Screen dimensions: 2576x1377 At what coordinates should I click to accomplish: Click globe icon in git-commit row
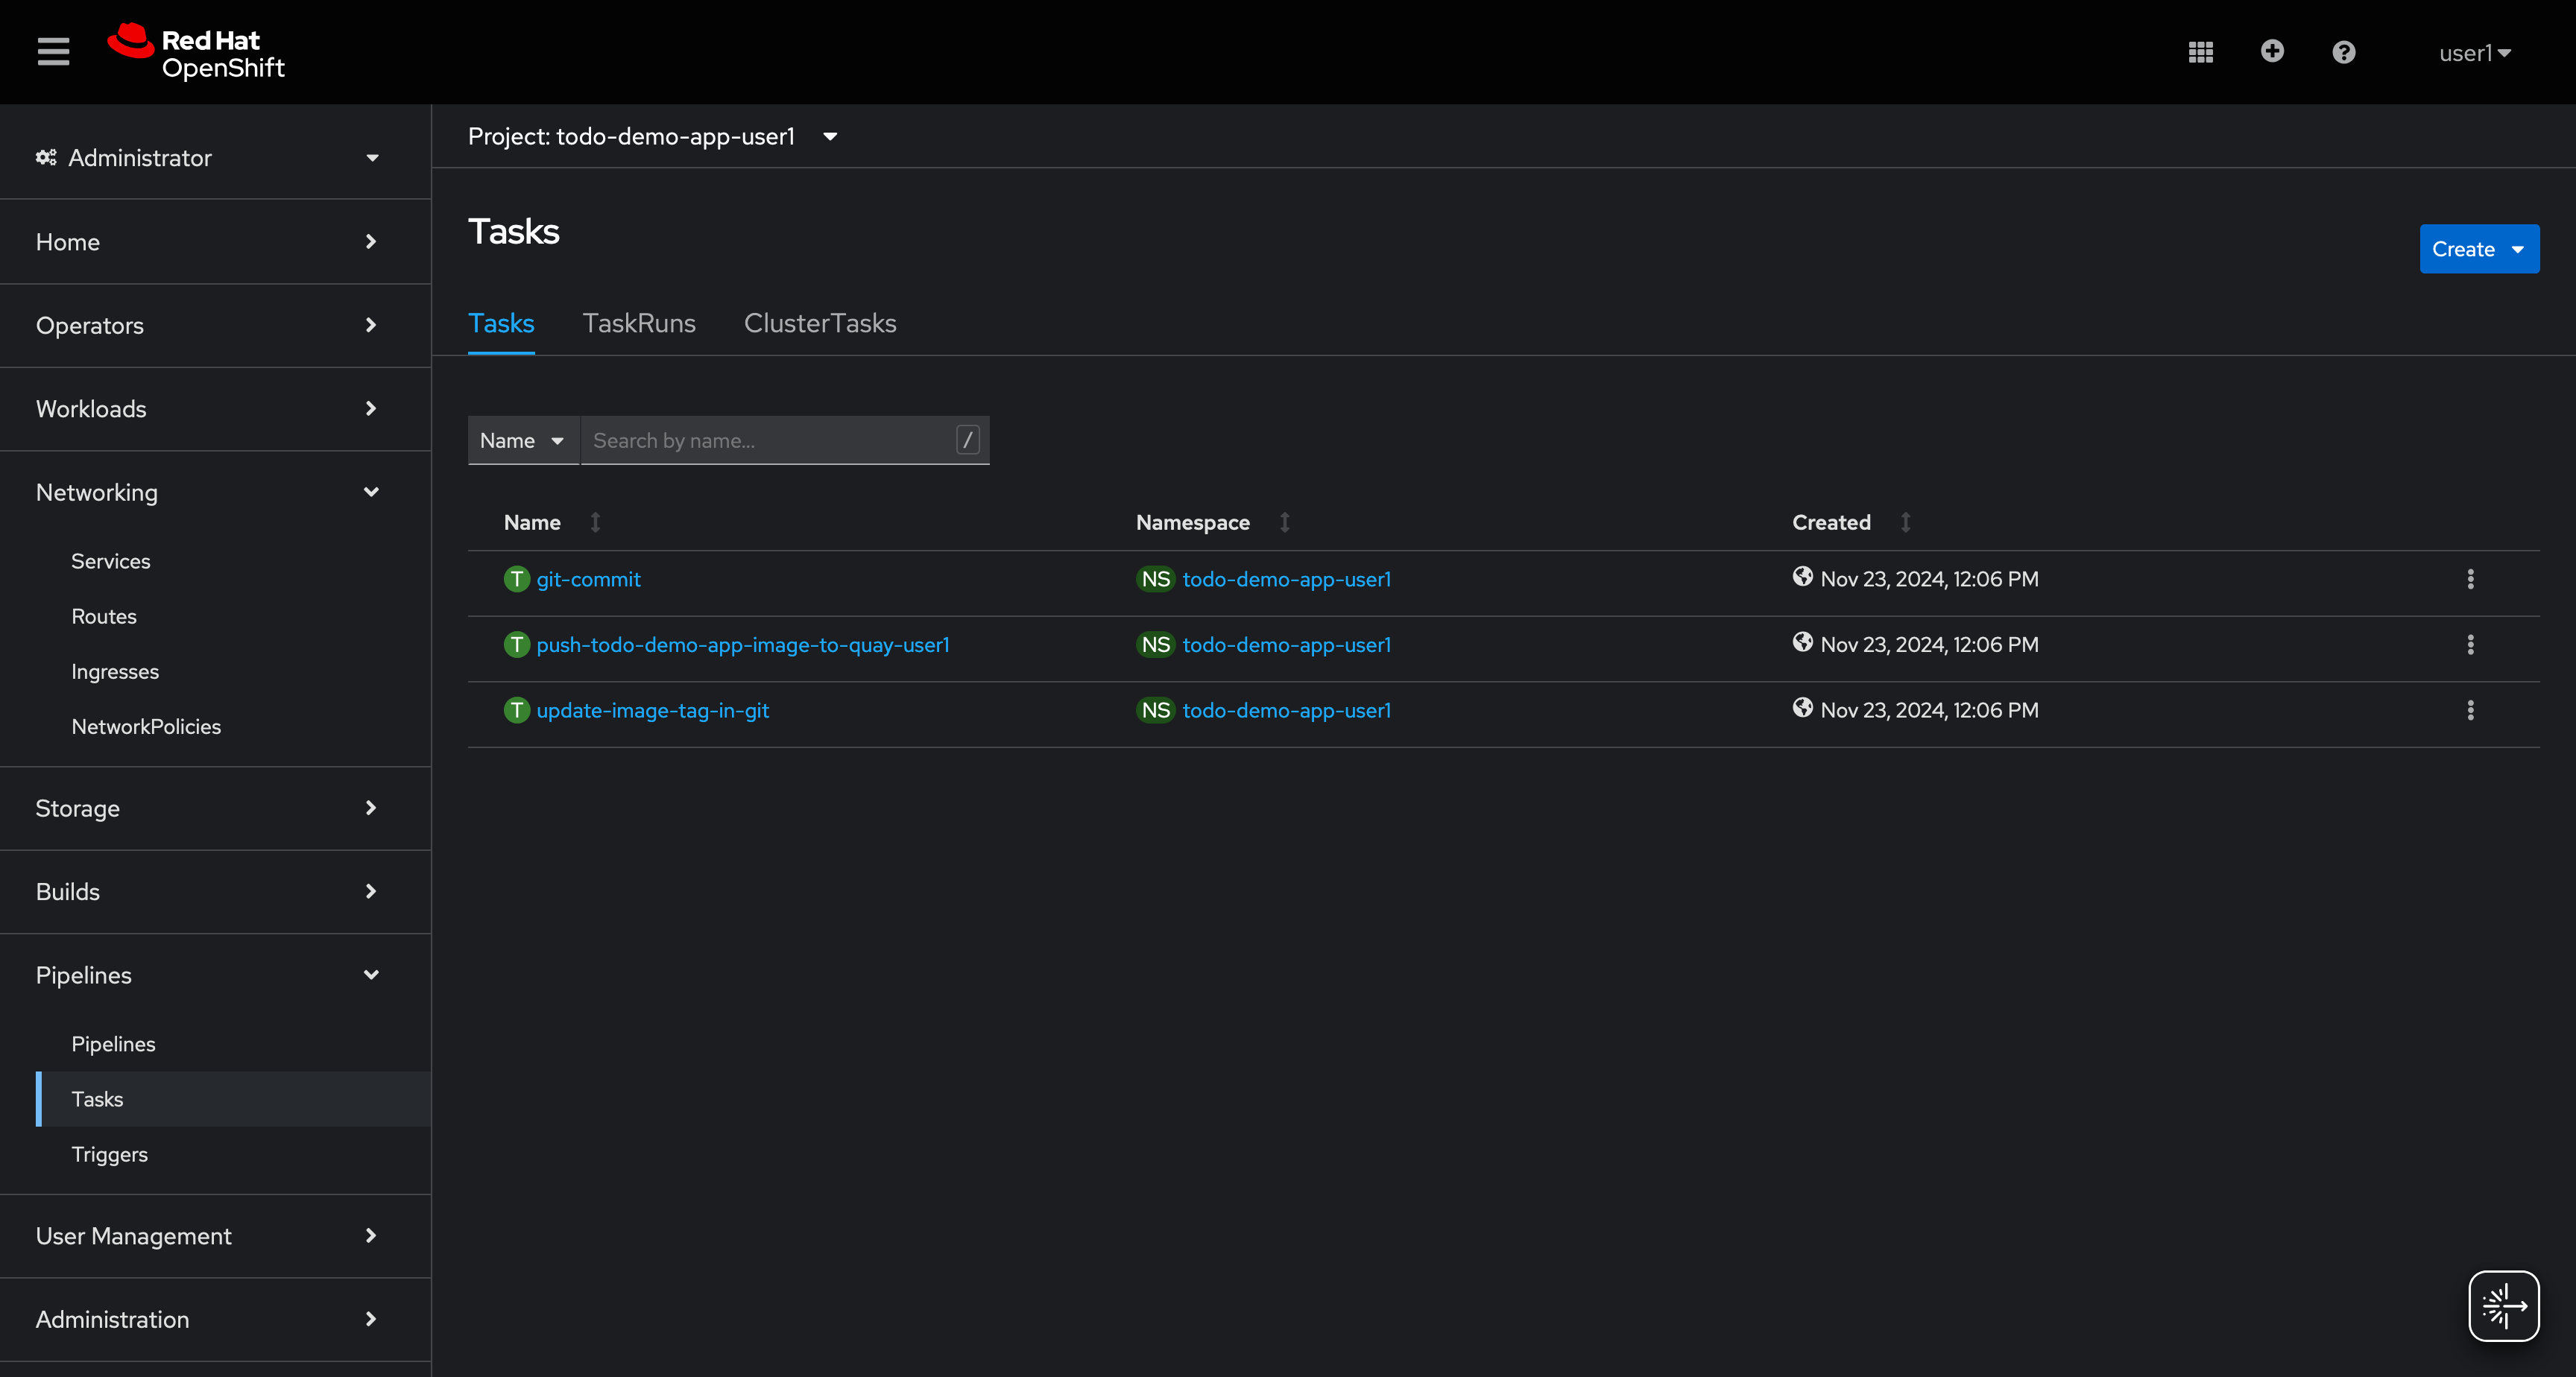click(x=1802, y=576)
